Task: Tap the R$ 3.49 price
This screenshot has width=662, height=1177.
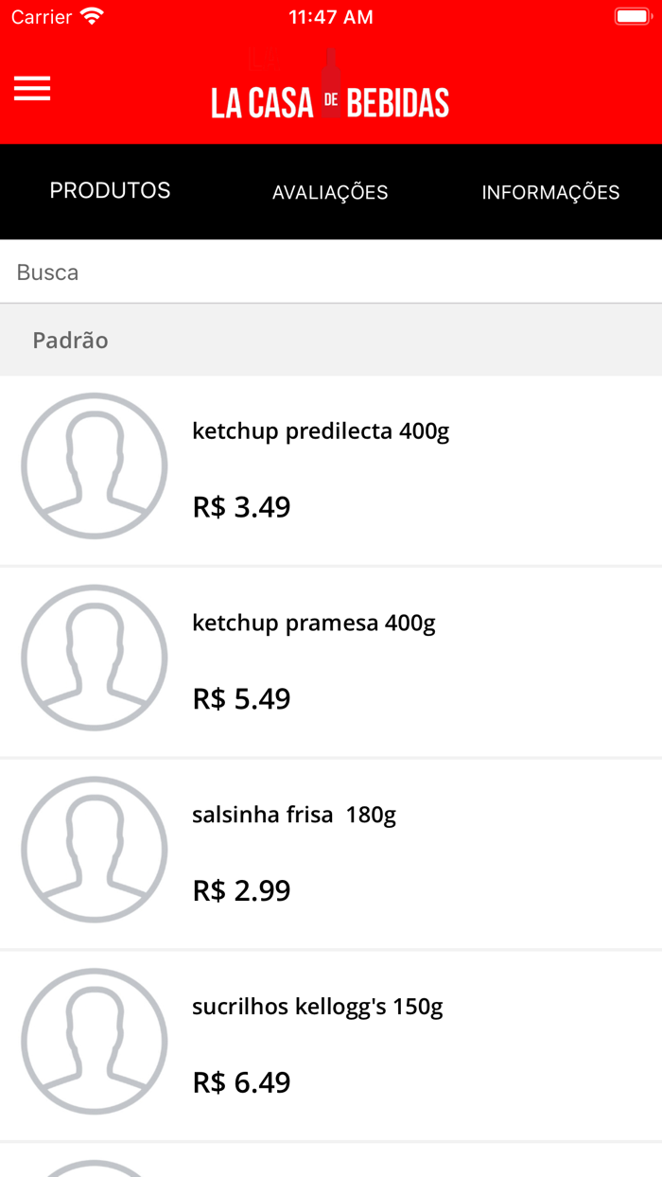Action: pos(241,507)
